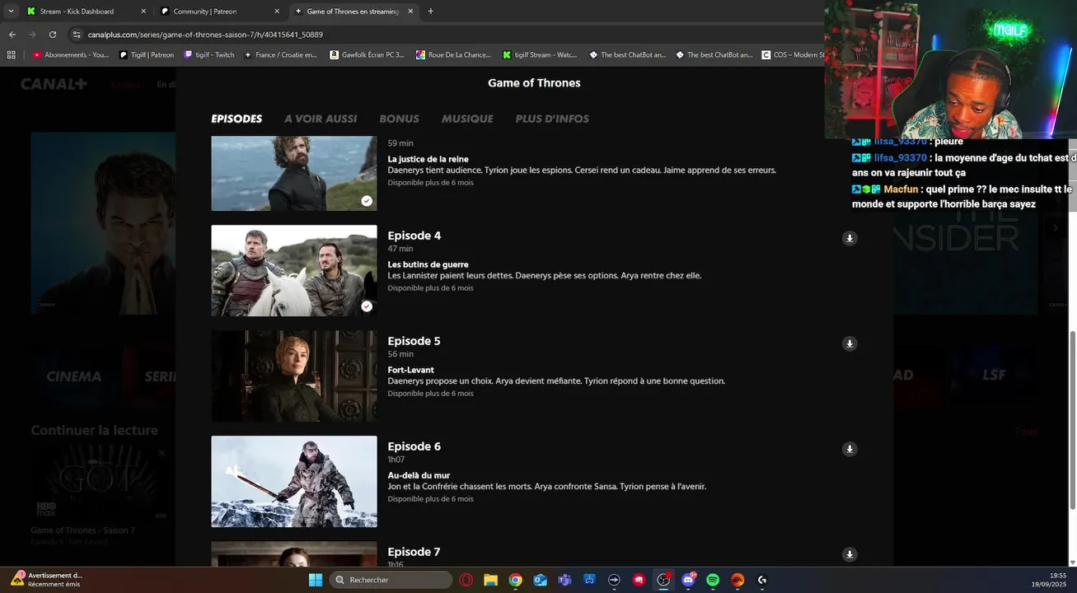Open the France / Croatie bookmark
The height and width of the screenshot is (593, 1077).
coord(280,55)
